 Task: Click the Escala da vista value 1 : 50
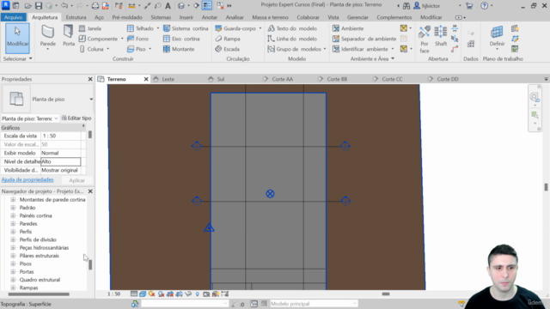(x=60, y=136)
